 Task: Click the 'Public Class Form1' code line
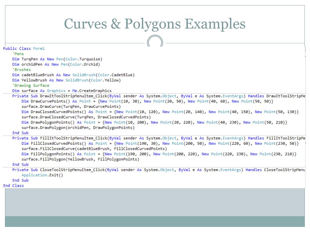coord(24,49)
